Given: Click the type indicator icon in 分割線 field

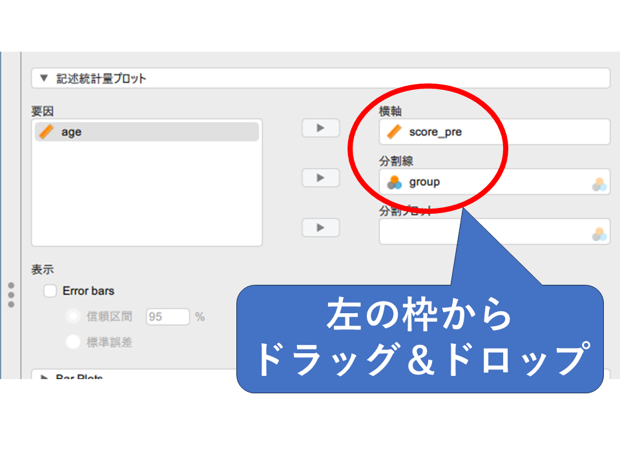Looking at the screenshot, I should (x=599, y=184).
